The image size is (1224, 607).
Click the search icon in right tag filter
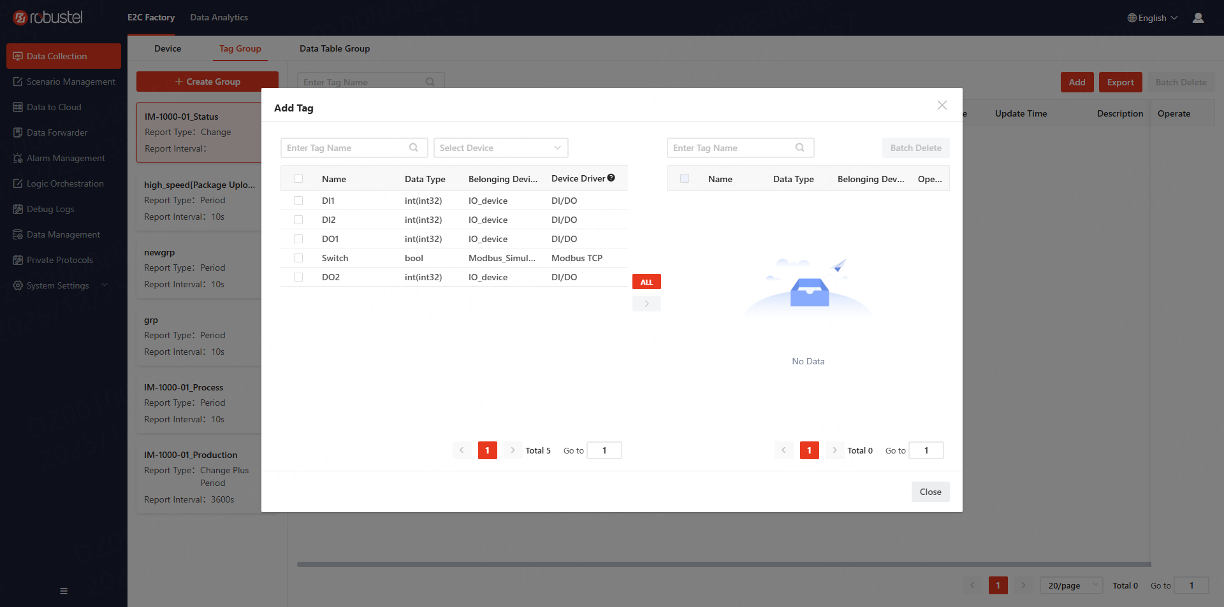[800, 148]
